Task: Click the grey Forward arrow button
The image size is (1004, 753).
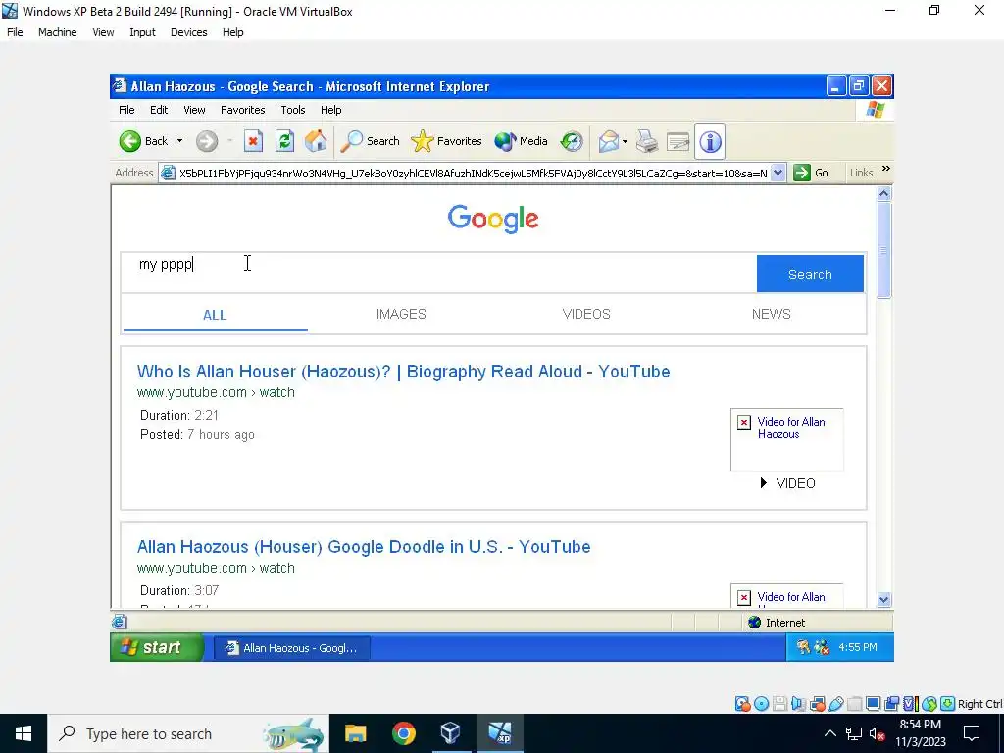Action: point(207,141)
